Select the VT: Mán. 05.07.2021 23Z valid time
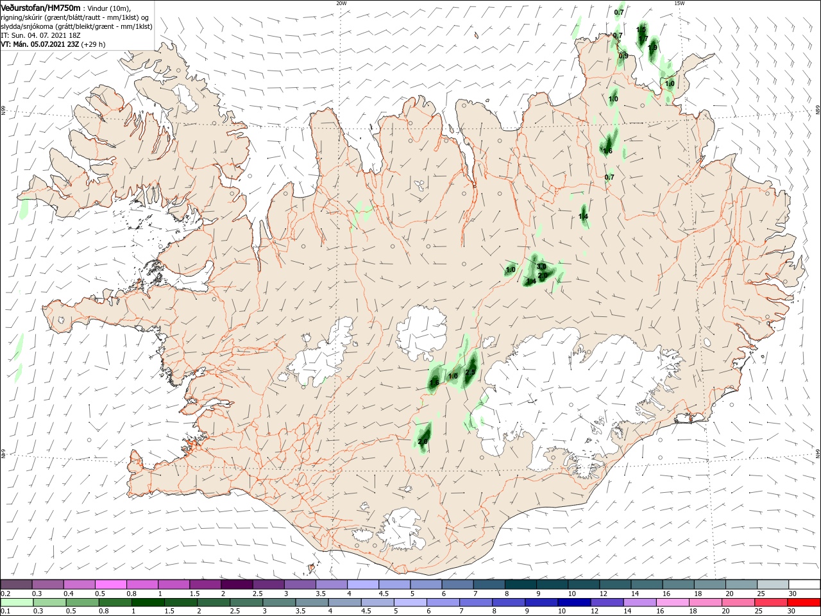This screenshot has width=821, height=616. (40, 44)
